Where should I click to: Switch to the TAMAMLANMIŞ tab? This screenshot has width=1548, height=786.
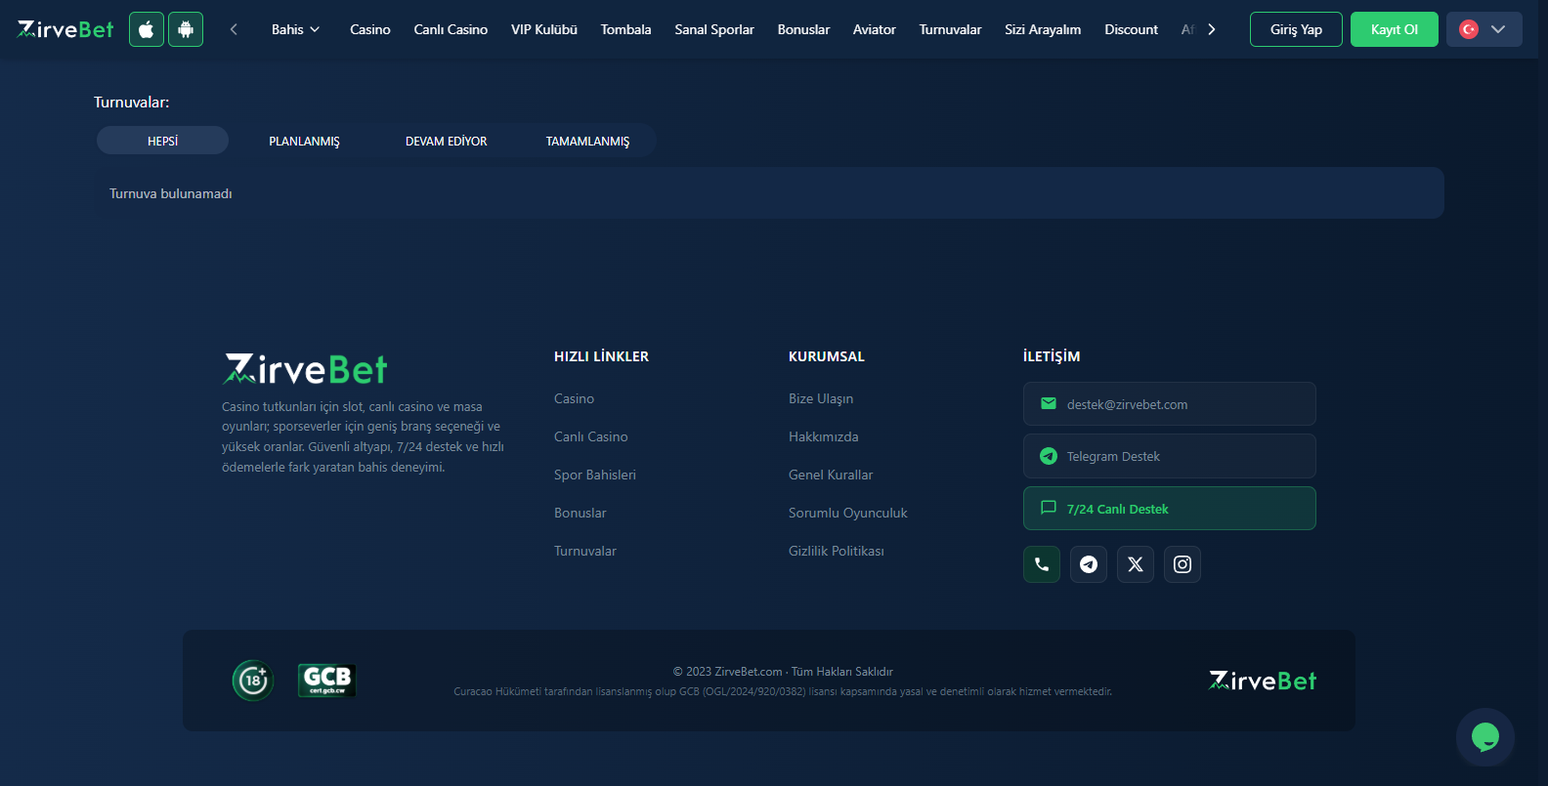click(x=587, y=141)
